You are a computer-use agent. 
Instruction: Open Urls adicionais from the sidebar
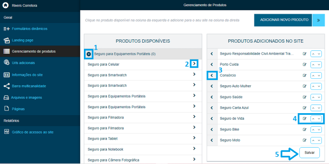pos(23,63)
